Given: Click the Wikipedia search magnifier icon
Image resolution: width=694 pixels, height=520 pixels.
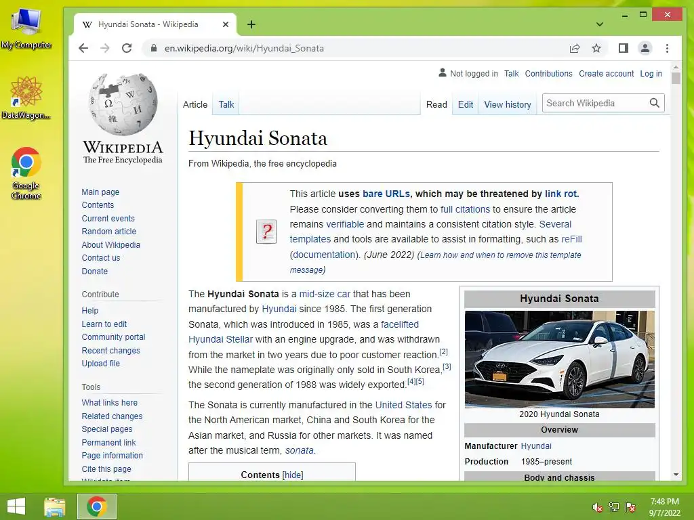Looking at the screenshot, I should pyautogui.click(x=654, y=103).
